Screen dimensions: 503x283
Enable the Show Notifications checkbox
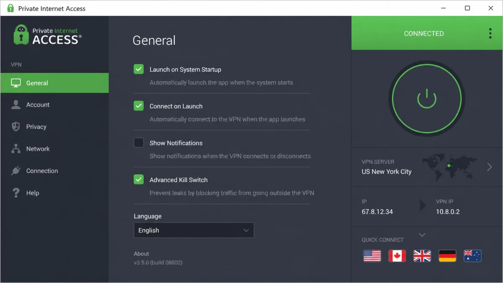pos(139,143)
